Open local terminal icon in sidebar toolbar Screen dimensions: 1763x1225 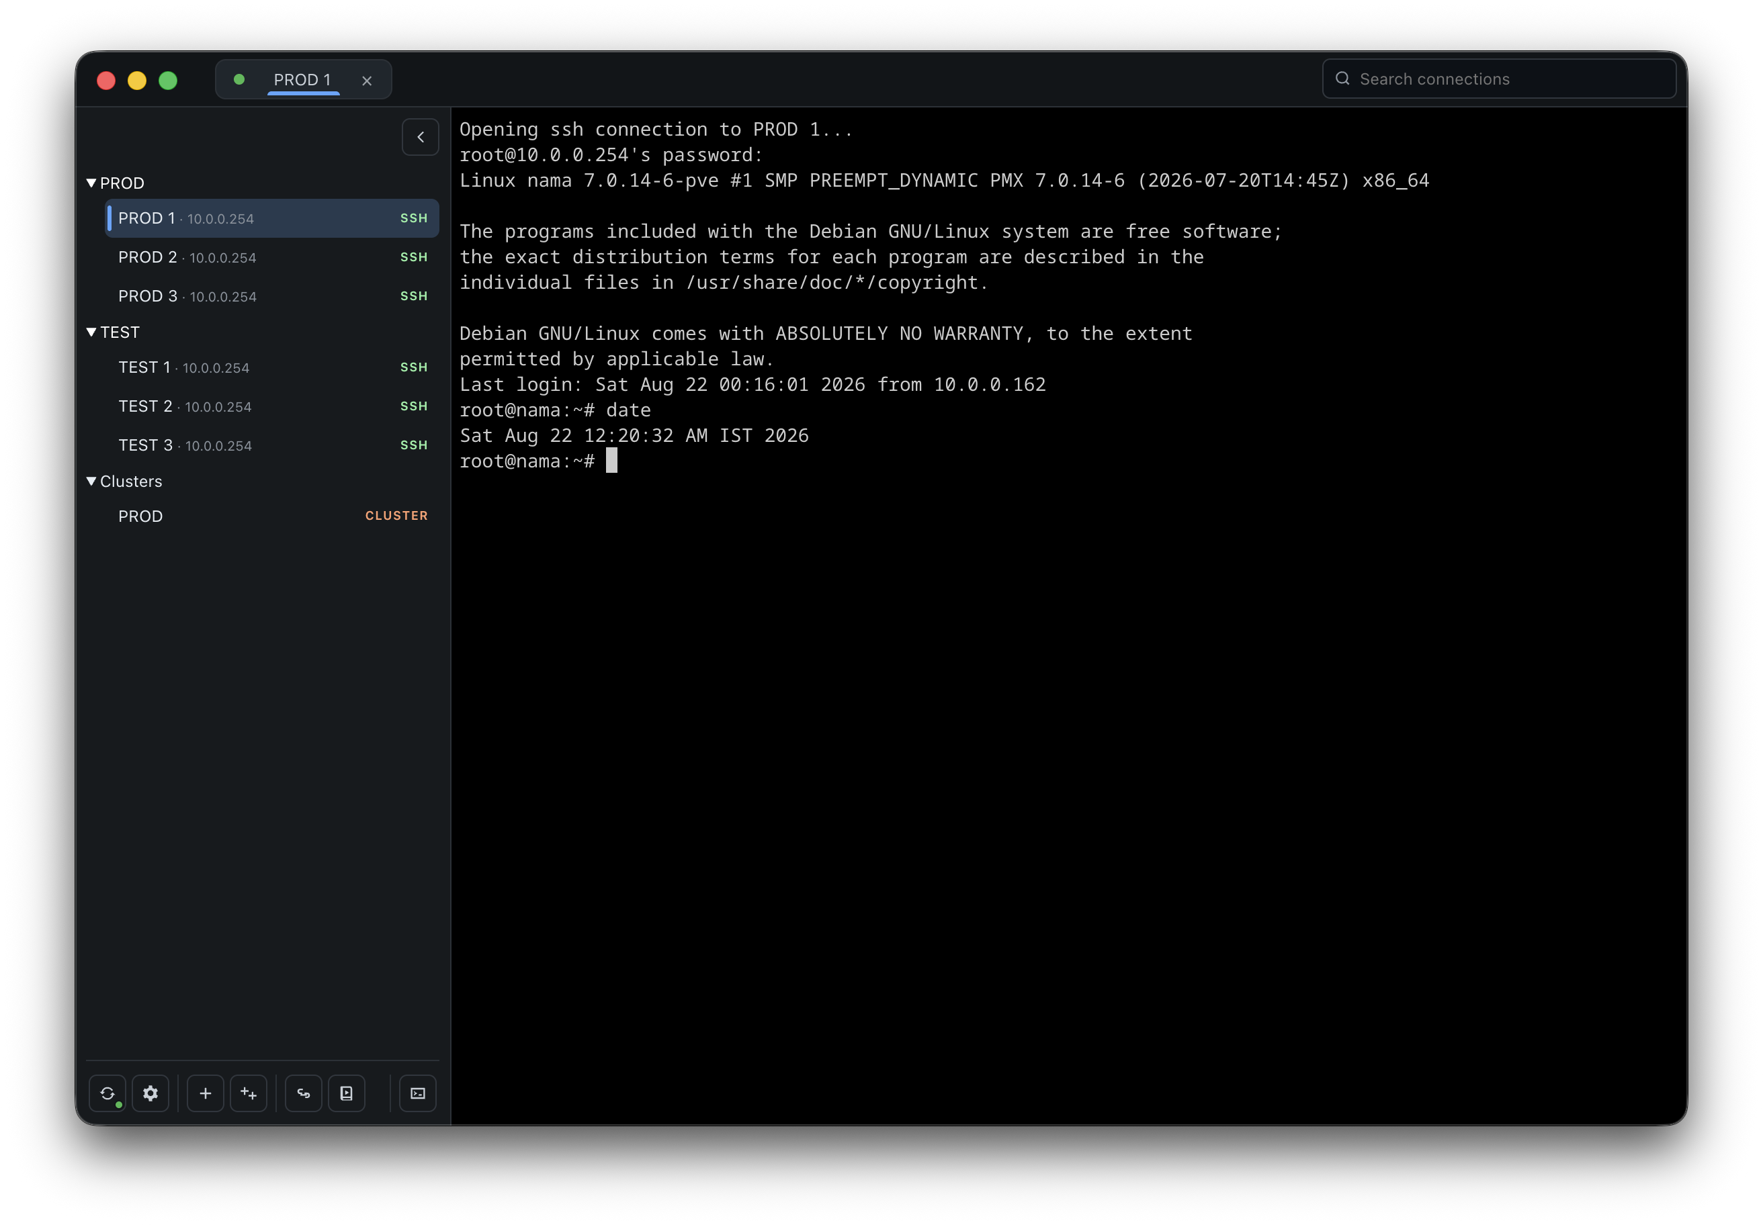(x=418, y=1093)
